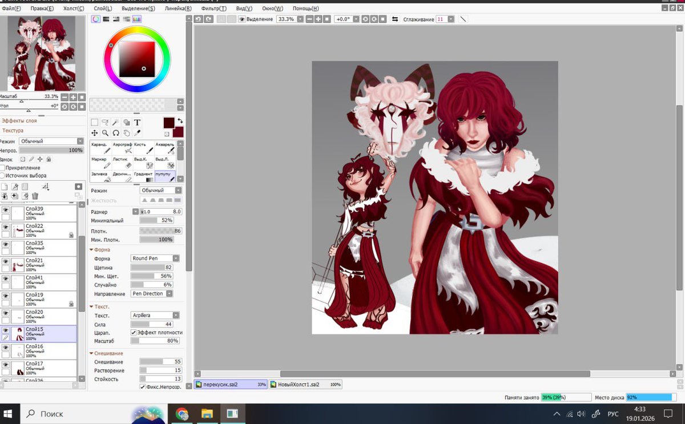
Task: Select the Карандаш pencil brush
Action: click(100, 148)
